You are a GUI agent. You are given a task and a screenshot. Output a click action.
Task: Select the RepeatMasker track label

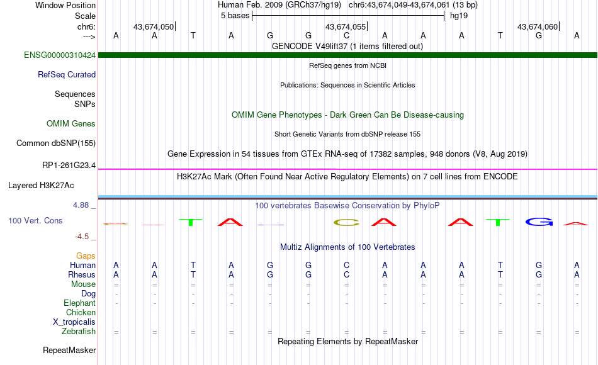[x=69, y=350]
